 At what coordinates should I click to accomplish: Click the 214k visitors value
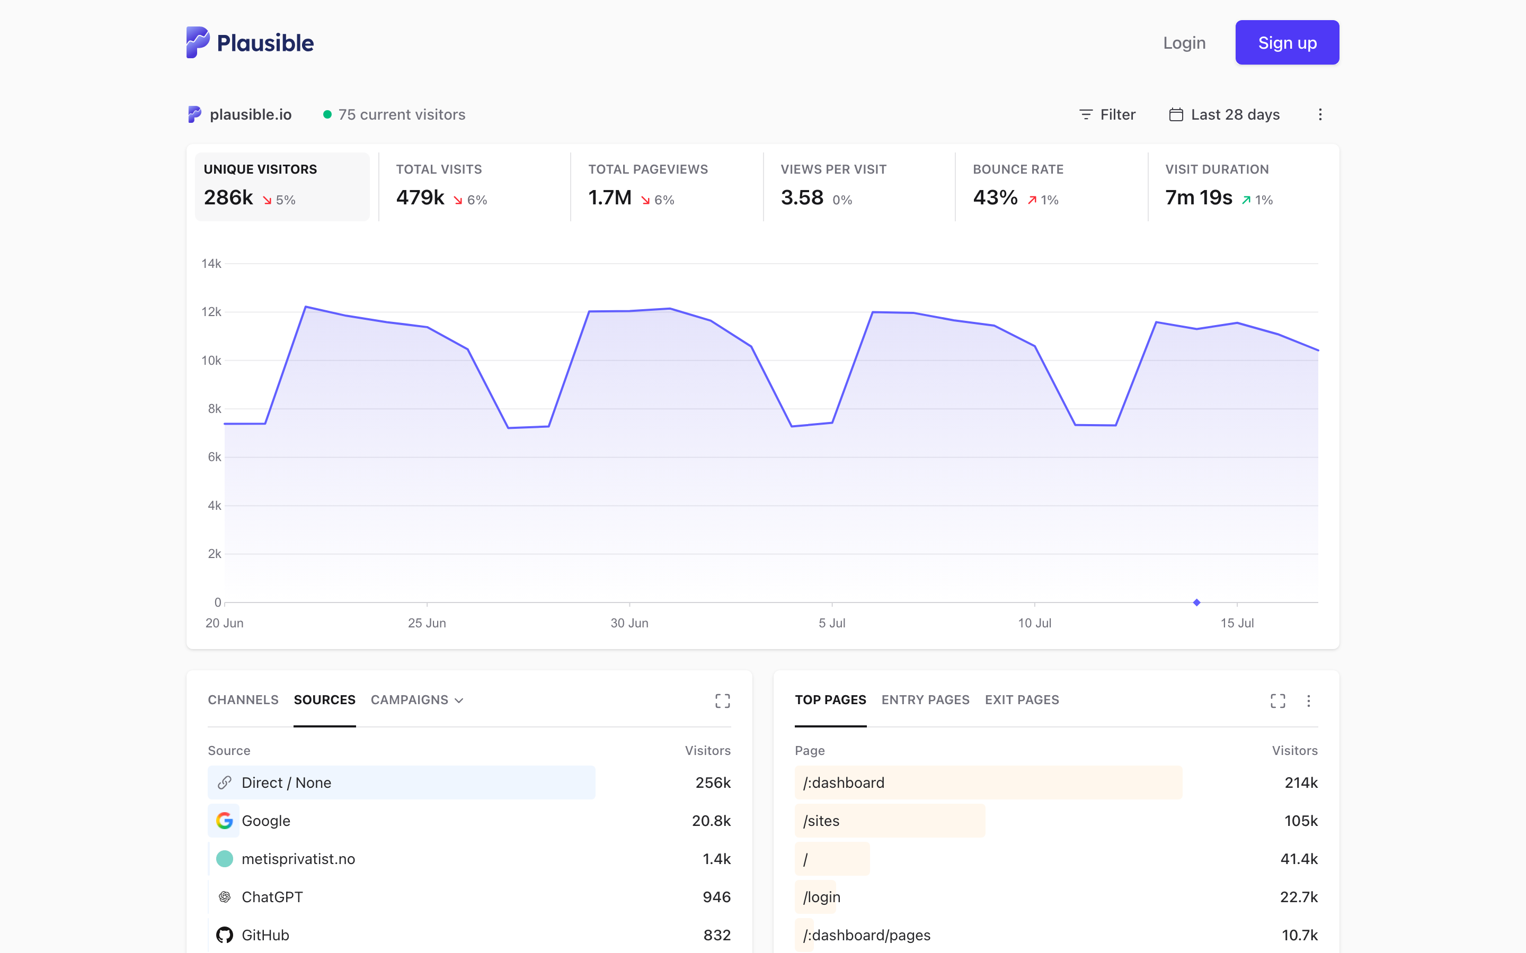pos(1301,782)
